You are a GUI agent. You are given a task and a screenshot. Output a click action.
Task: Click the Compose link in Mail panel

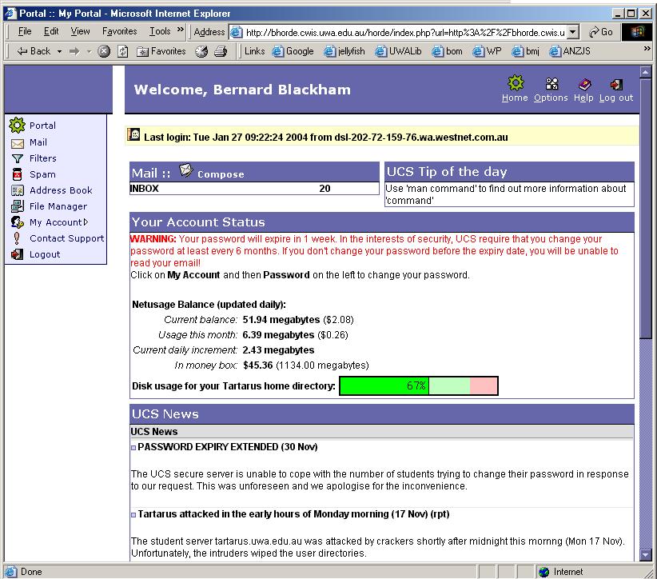221,174
